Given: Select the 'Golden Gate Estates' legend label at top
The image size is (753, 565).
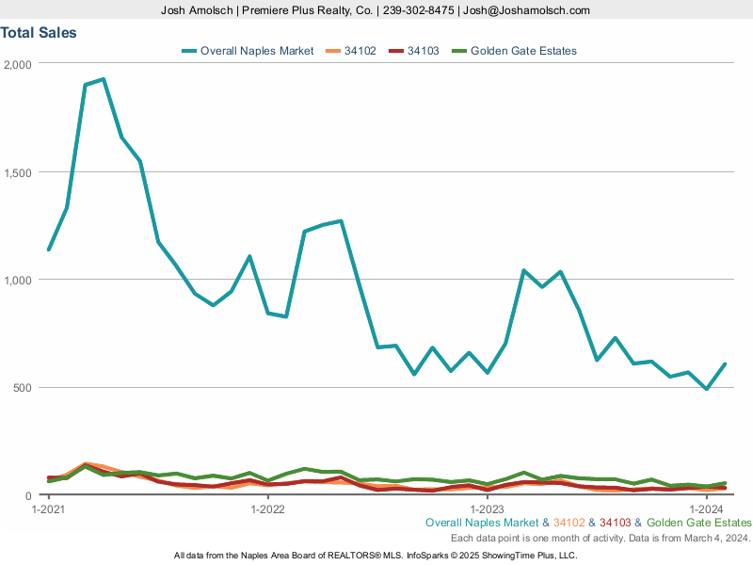Looking at the screenshot, I should coord(523,51).
